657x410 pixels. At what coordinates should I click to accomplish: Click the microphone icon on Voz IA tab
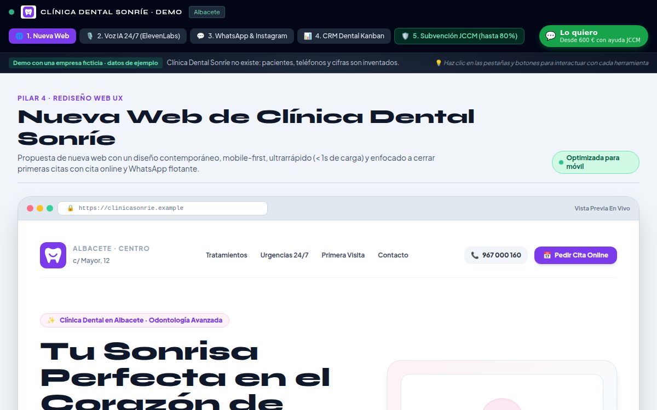[90, 36]
